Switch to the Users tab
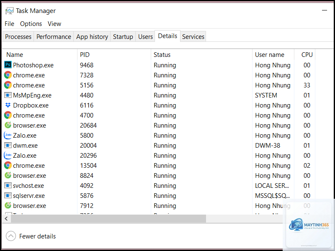Image resolution: width=335 pixels, height=251 pixels. point(145,36)
